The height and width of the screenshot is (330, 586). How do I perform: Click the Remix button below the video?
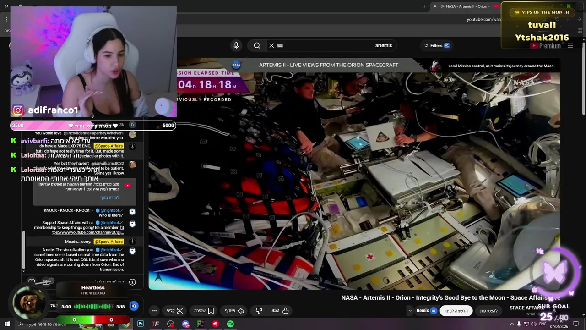click(x=427, y=310)
